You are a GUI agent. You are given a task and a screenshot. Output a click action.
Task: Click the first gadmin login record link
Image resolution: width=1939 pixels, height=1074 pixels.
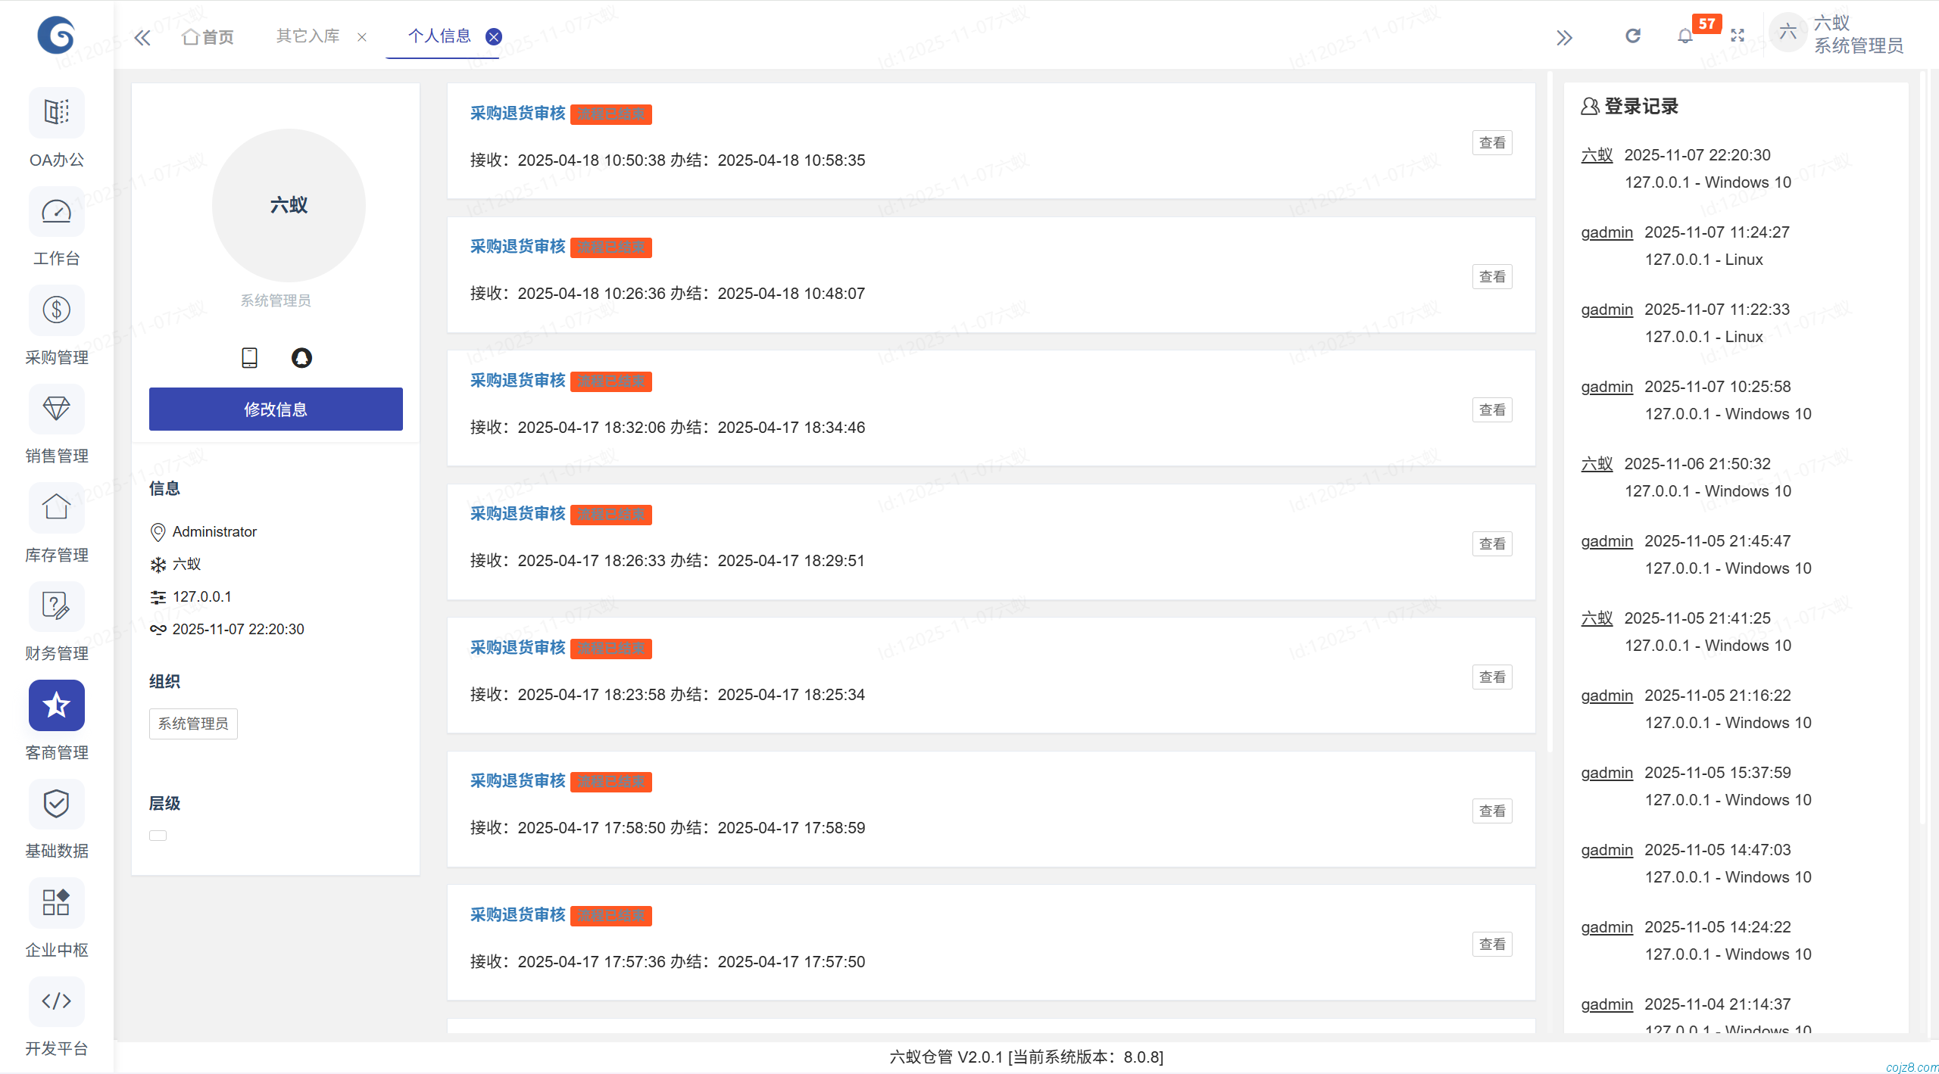pyautogui.click(x=1606, y=232)
